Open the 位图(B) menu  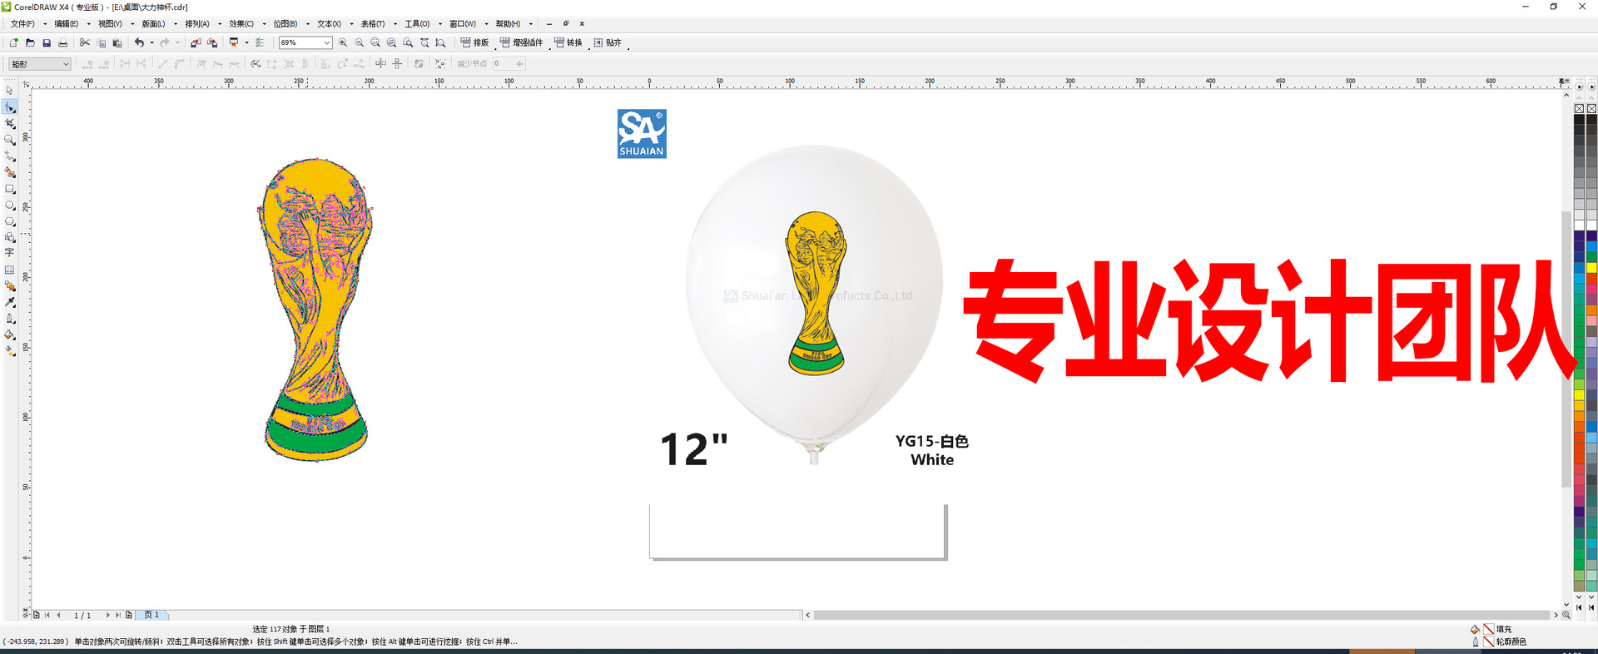click(285, 24)
